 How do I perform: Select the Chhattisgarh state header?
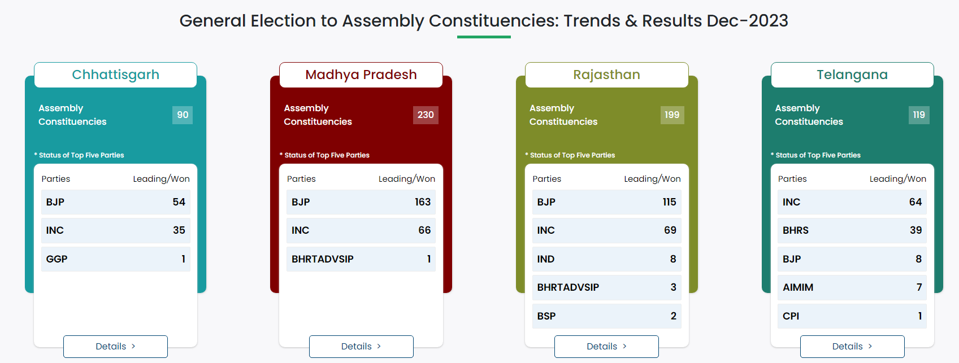click(115, 75)
